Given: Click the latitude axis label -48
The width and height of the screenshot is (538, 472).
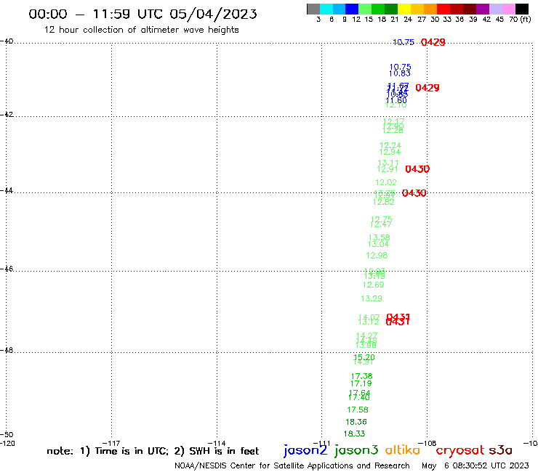Looking at the screenshot, I should click(x=7, y=350).
